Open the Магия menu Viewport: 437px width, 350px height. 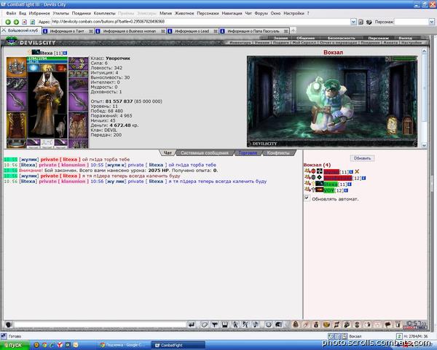tap(165, 13)
